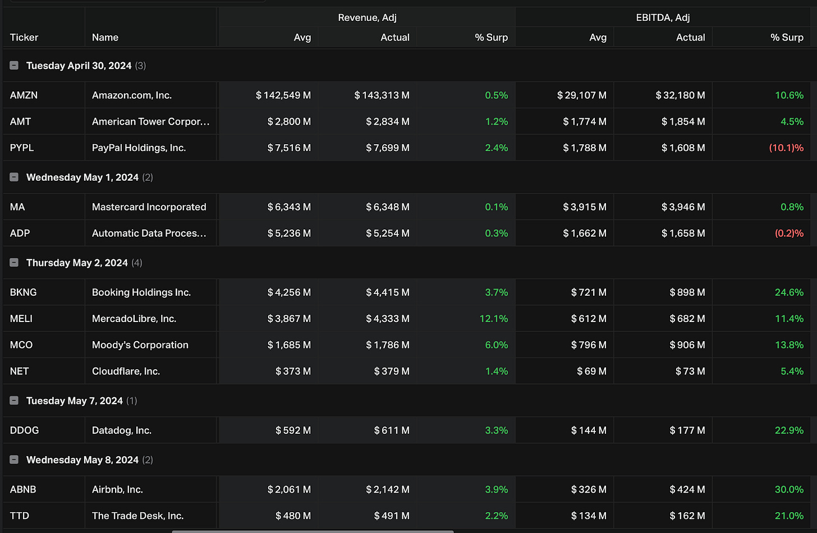Click Mastercard's $ 6,343 M revenue average
This screenshot has height=533, width=817.
tap(289, 207)
